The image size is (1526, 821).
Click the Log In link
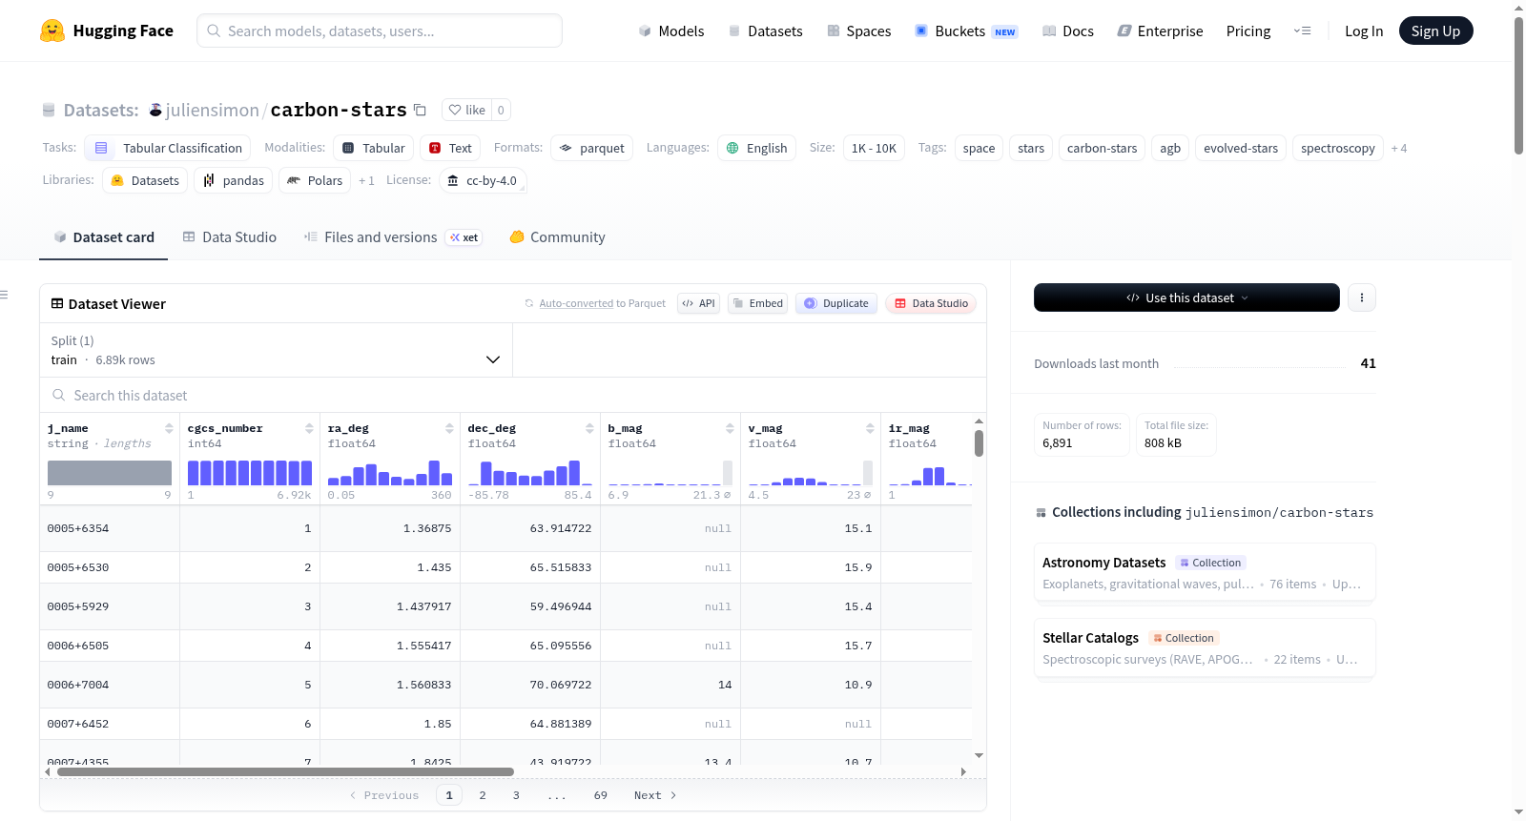[1364, 31]
